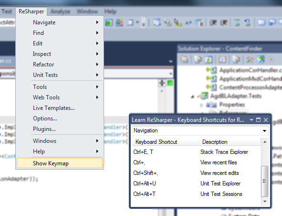This screenshot has width=282, height=216.
Task: Click the editor split handle icon
Action: pos(162,83)
